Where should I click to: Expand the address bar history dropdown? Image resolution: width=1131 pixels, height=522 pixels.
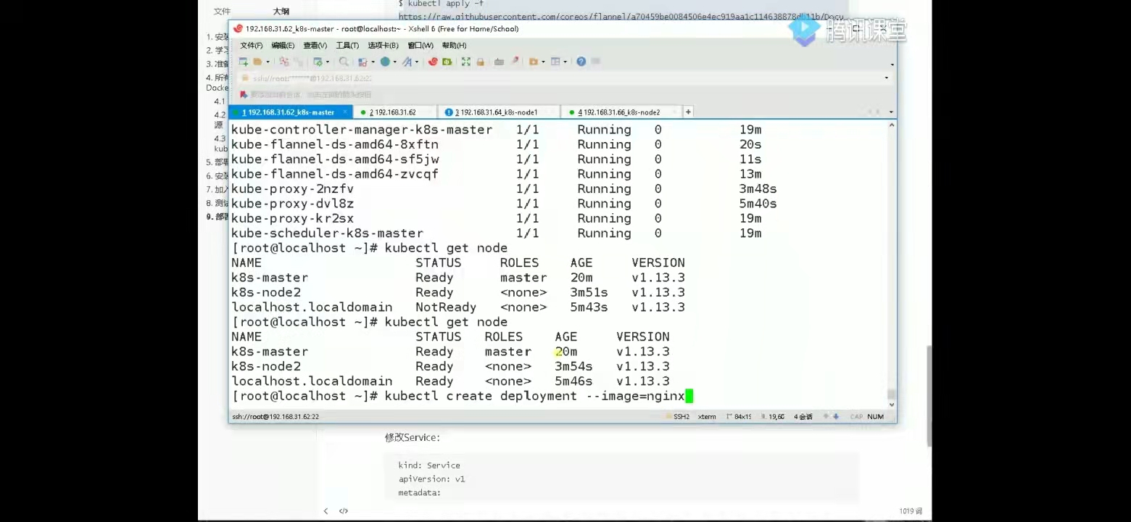pyautogui.click(x=887, y=78)
